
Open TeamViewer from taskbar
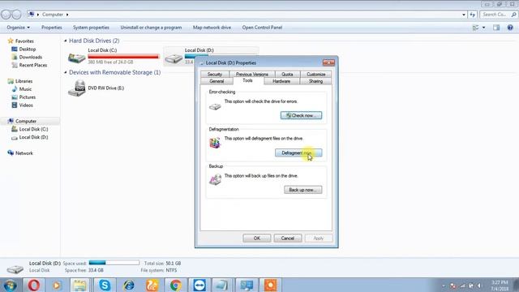pyautogui.click(x=199, y=285)
